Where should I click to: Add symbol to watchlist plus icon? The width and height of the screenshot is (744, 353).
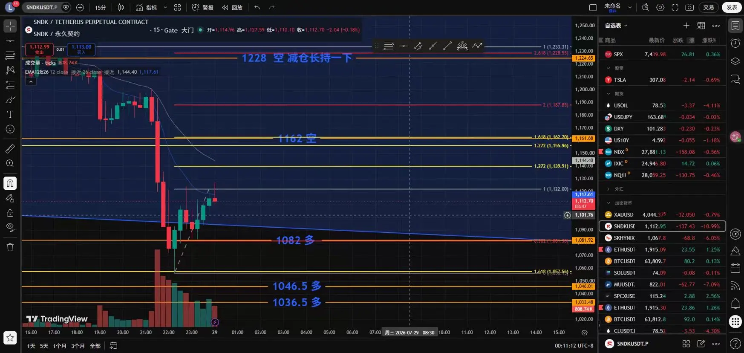point(686,26)
